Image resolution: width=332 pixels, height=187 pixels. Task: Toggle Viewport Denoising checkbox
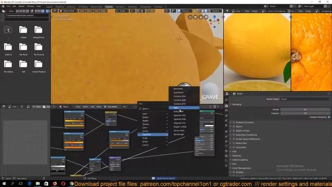click(328, 117)
